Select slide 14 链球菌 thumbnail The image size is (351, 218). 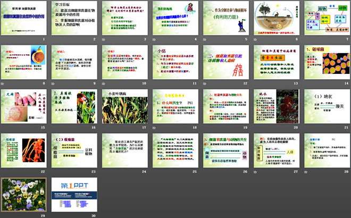click(x=327, y=62)
